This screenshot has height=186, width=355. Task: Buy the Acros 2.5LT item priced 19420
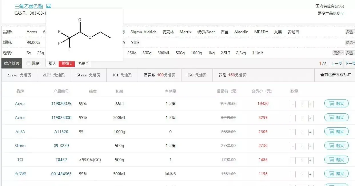(x=336, y=104)
